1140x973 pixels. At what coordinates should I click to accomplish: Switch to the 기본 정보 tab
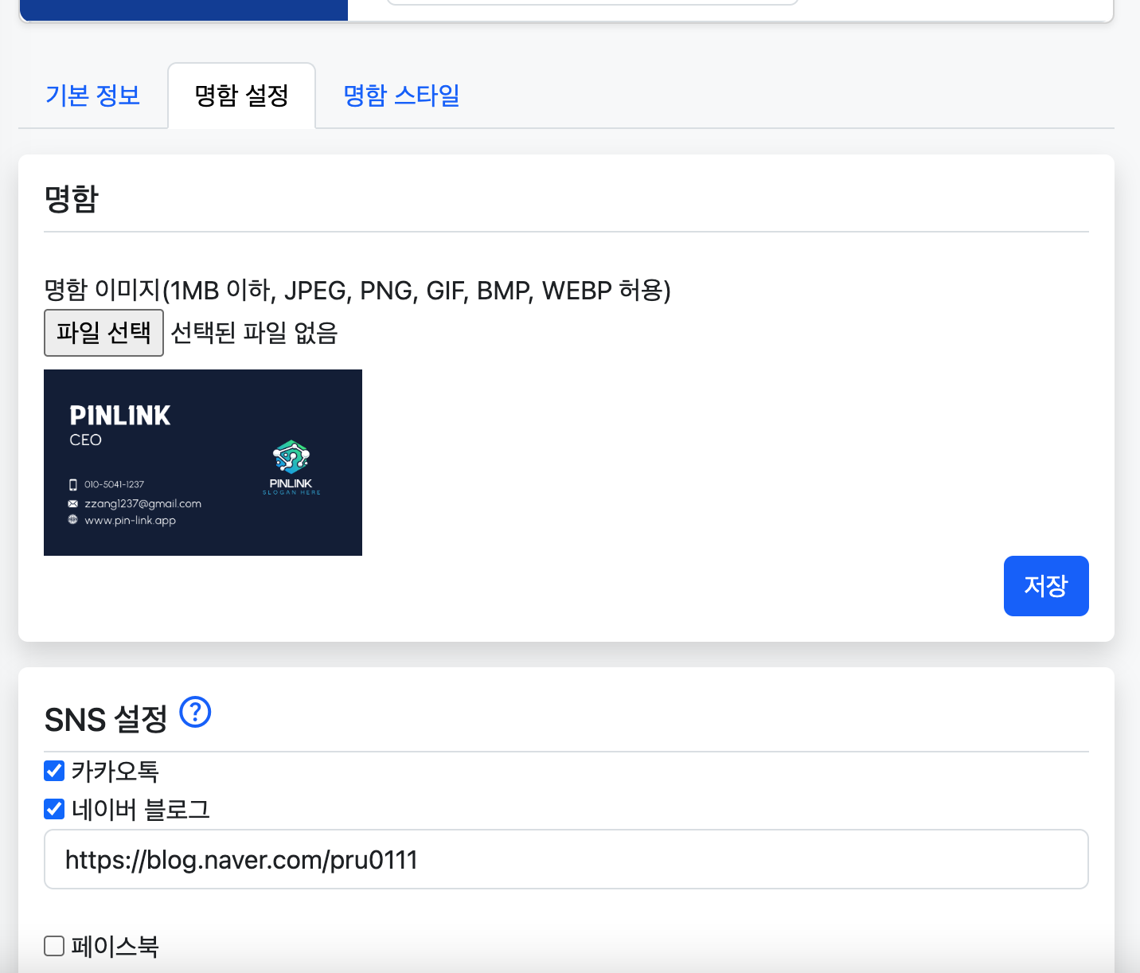(x=92, y=96)
